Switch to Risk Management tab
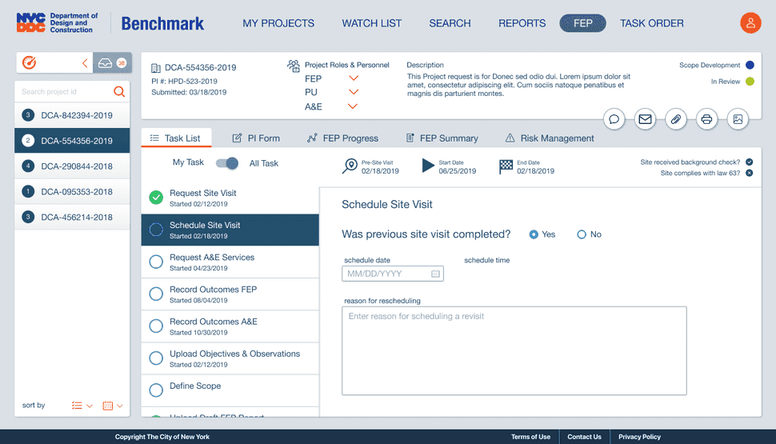776x444 pixels. [x=550, y=138]
